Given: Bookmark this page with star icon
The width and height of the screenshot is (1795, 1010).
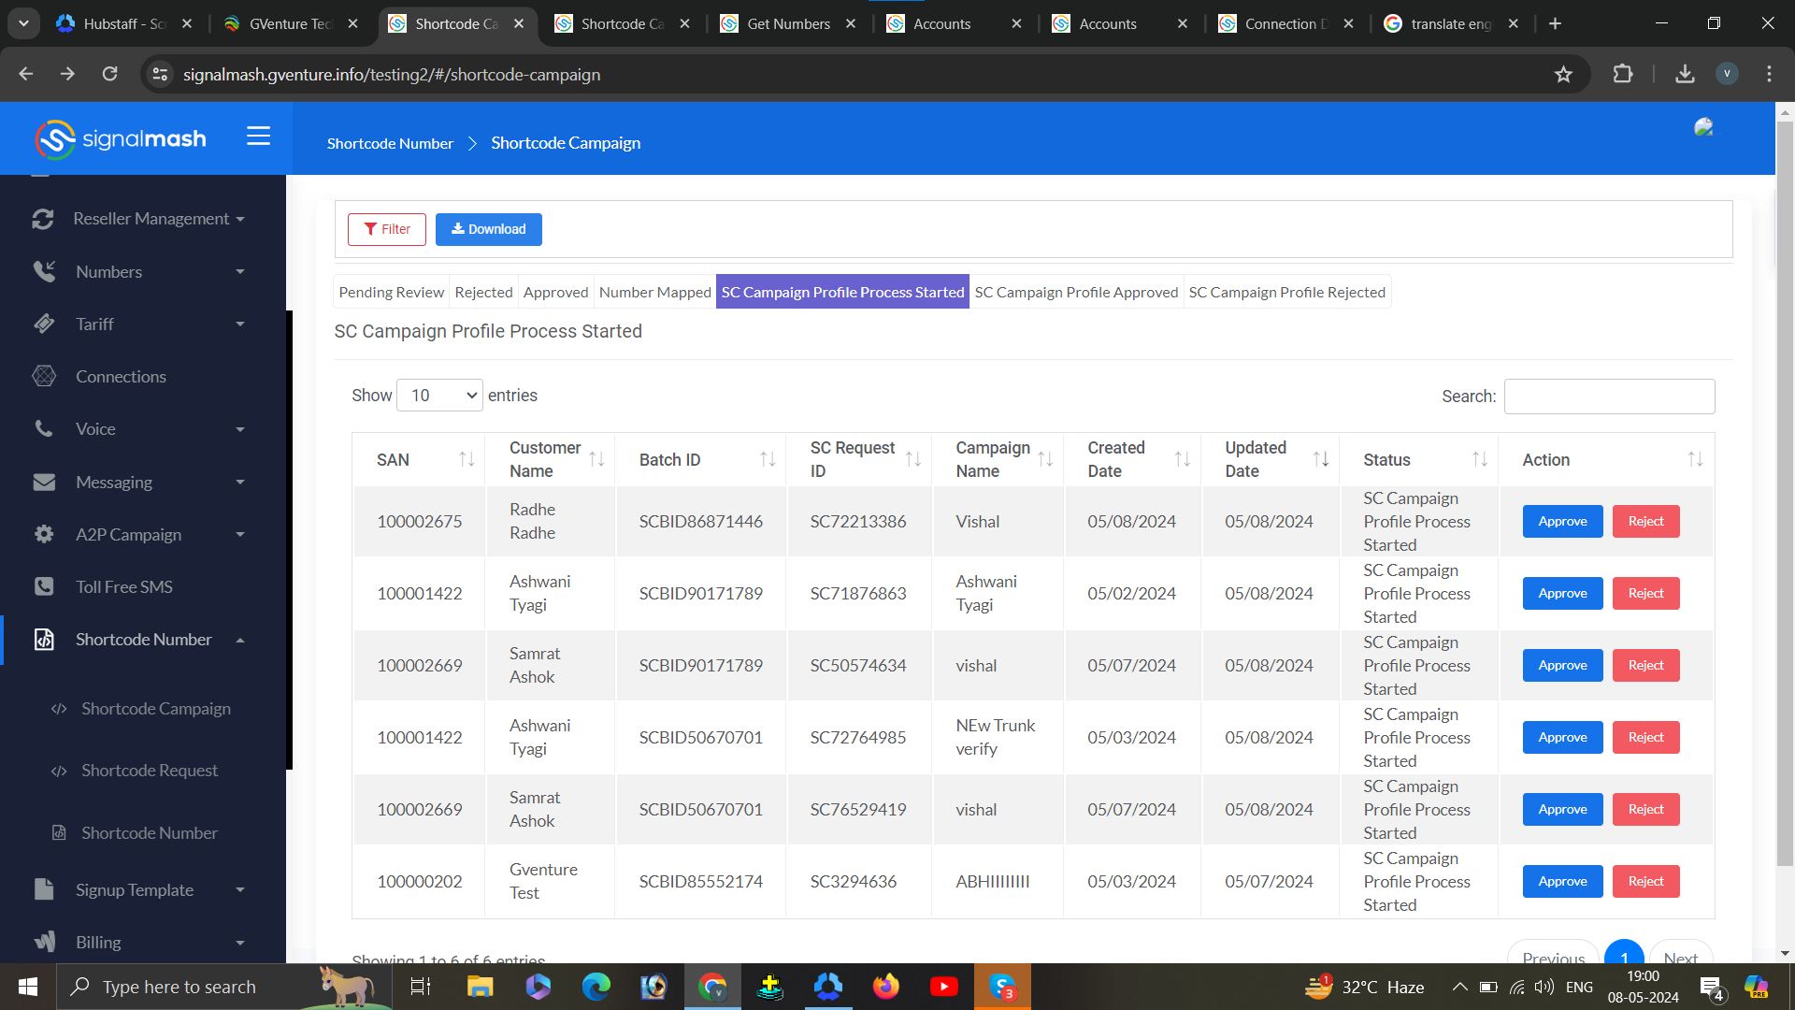Looking at the screenshot, I should [1563, 74].
